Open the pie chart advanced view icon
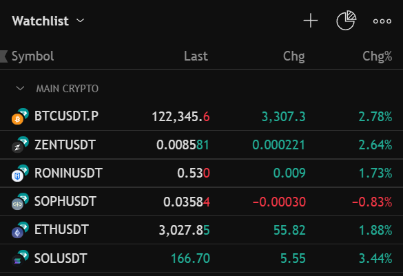 (347, 20)
